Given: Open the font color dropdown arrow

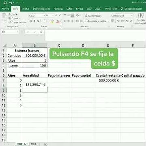Looking at the screenshot, I should point(60,21).
